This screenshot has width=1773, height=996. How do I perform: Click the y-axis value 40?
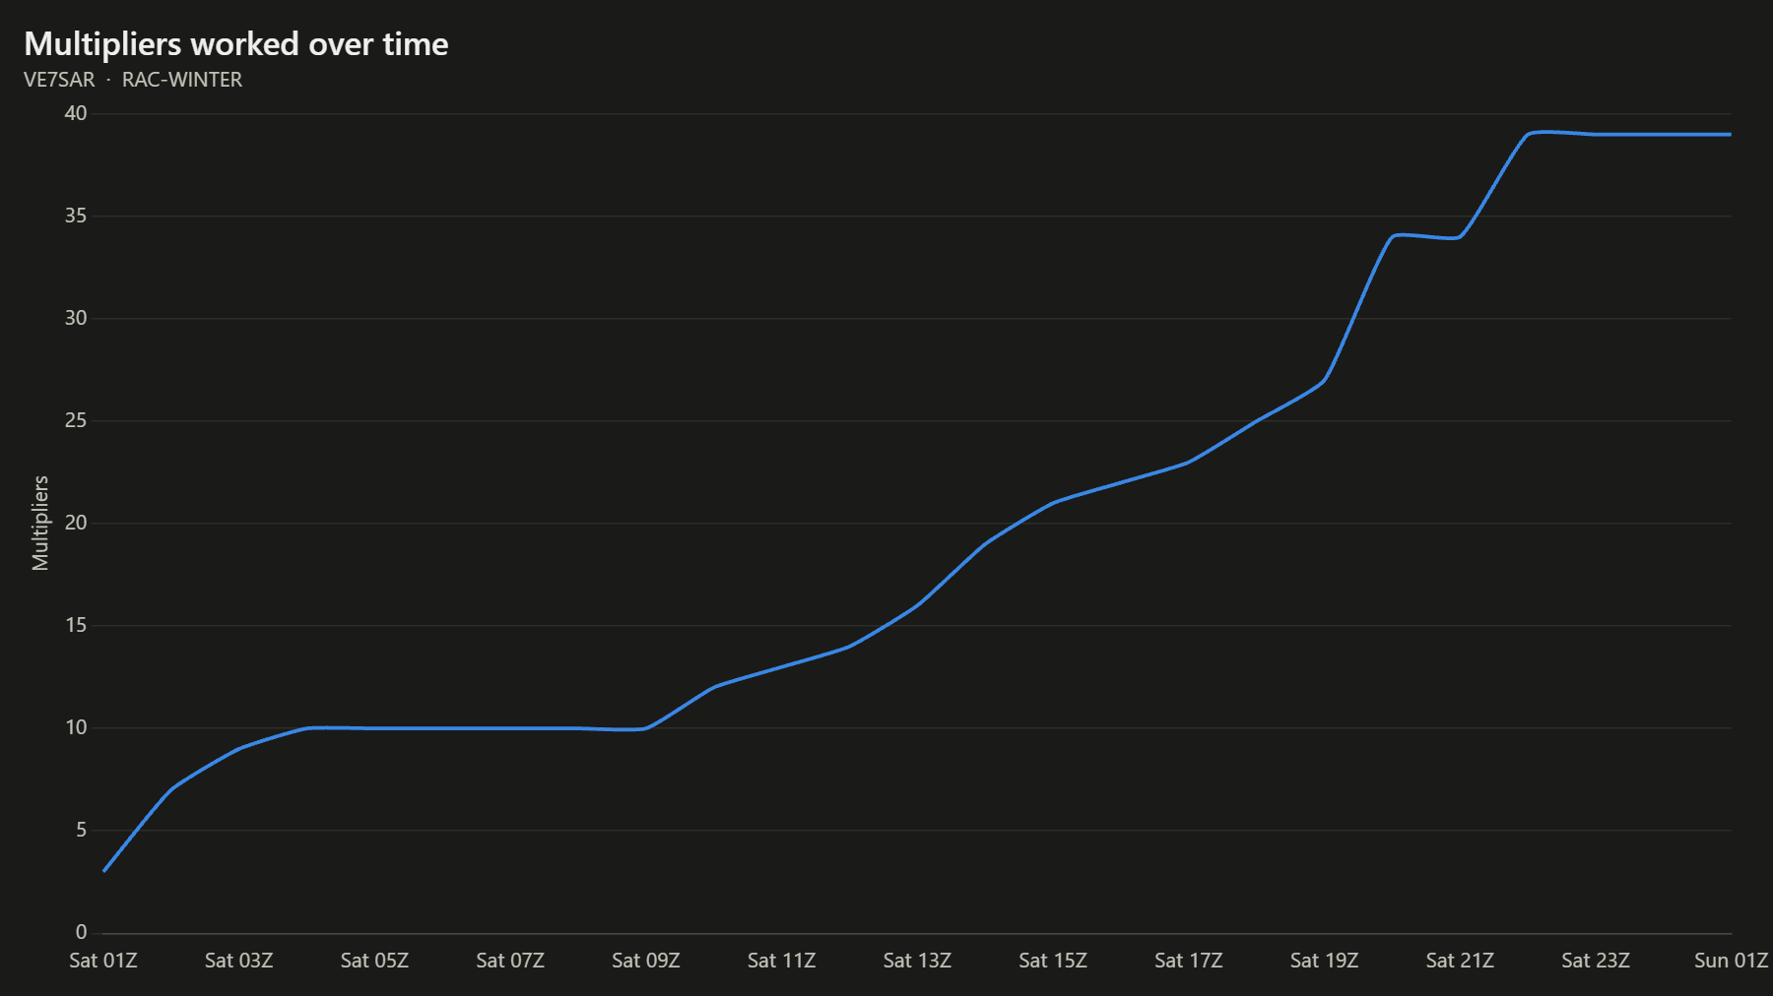coord(76,113)
